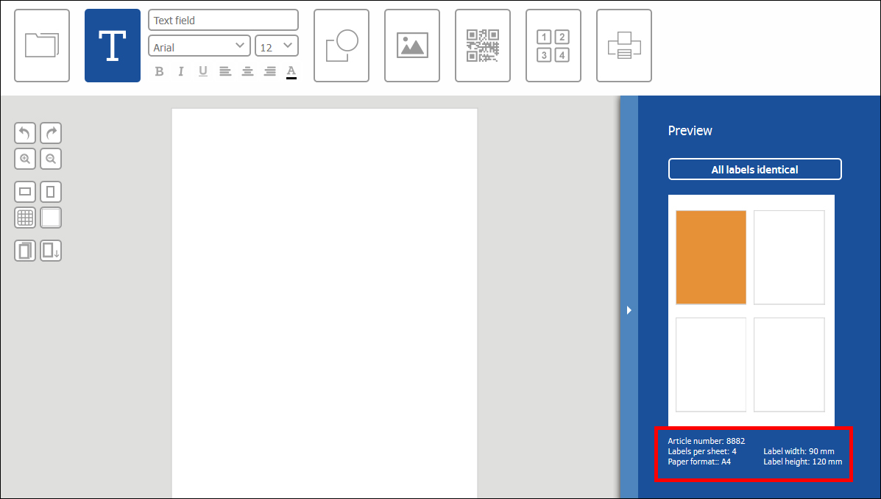Undo the last action
The image size is (881, 499).
point(24,133)
